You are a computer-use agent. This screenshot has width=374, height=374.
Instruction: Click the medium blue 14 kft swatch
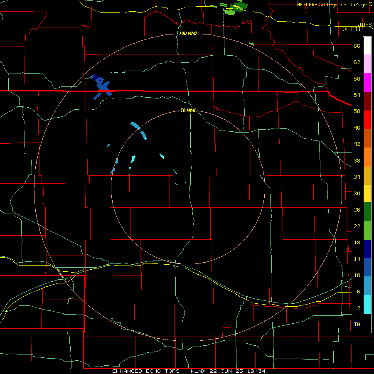click(x=367, y=267)
